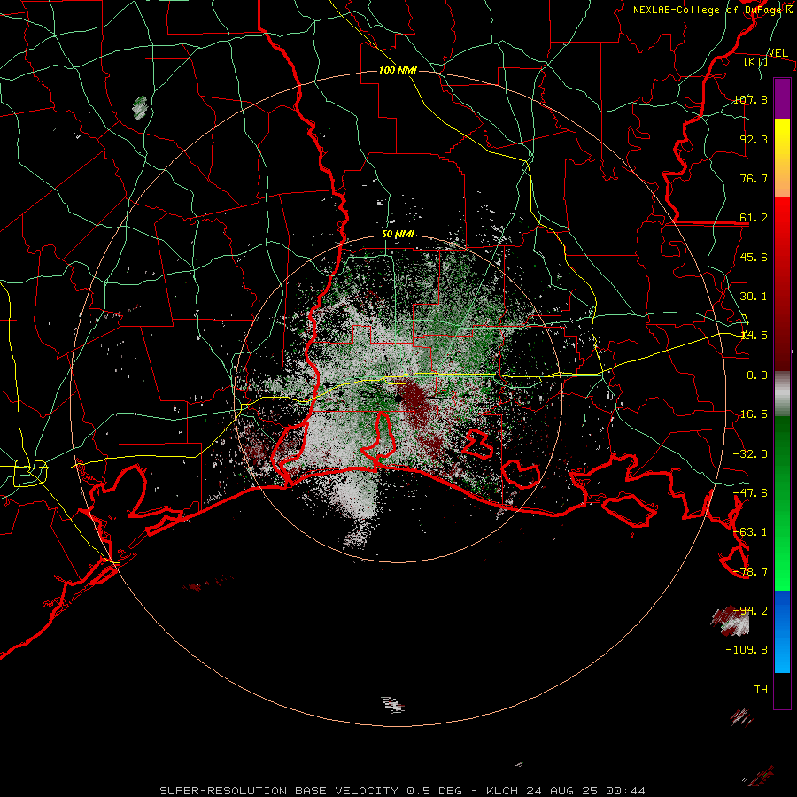Screen dimensions: 797x797
Task: Click the 92.3 velocity scale value
Action: point(754,139)
